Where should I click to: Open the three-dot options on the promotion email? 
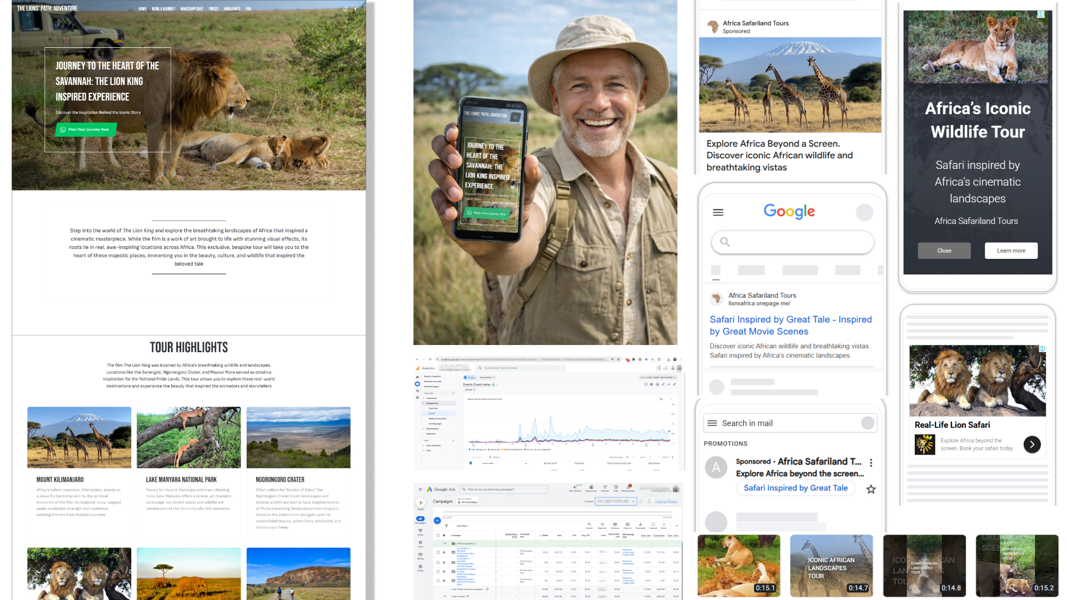[x=871, y=462]
